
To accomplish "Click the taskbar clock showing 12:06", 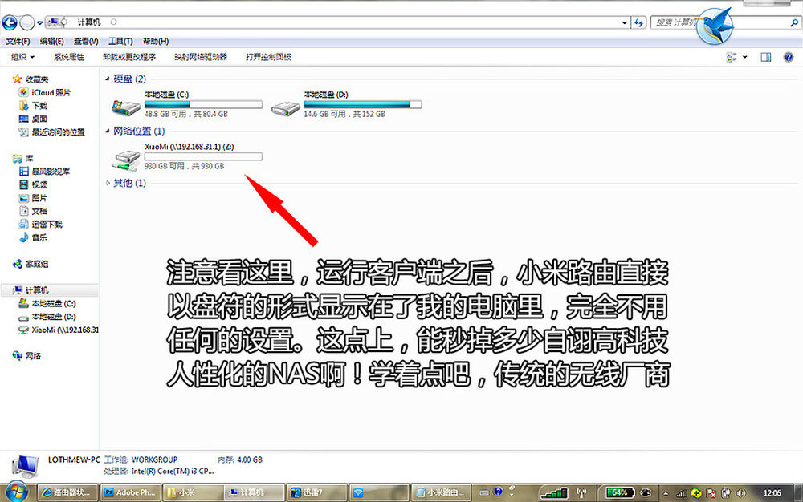I will 772,493.
